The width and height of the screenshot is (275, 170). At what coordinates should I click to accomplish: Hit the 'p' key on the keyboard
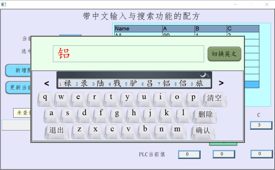[193, 98]
